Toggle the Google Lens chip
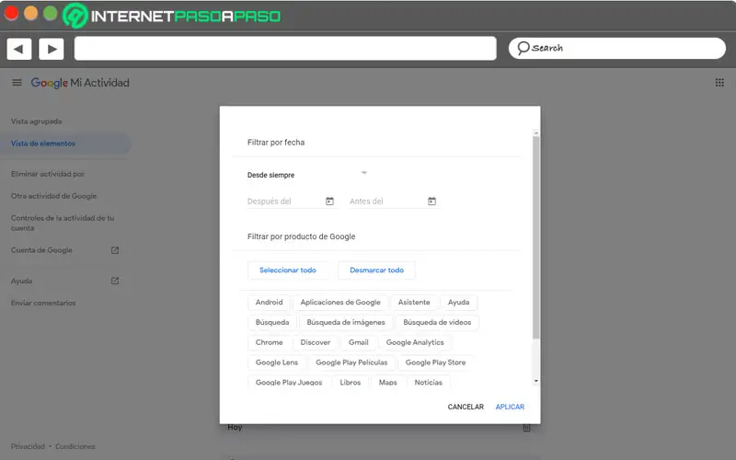Image resolution: width=736 pixels, height=460 pixels. [x=277, y=362]
